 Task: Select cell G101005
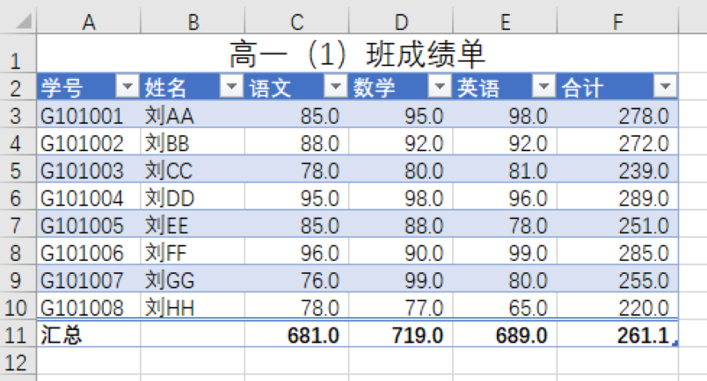tap(88, 224)
